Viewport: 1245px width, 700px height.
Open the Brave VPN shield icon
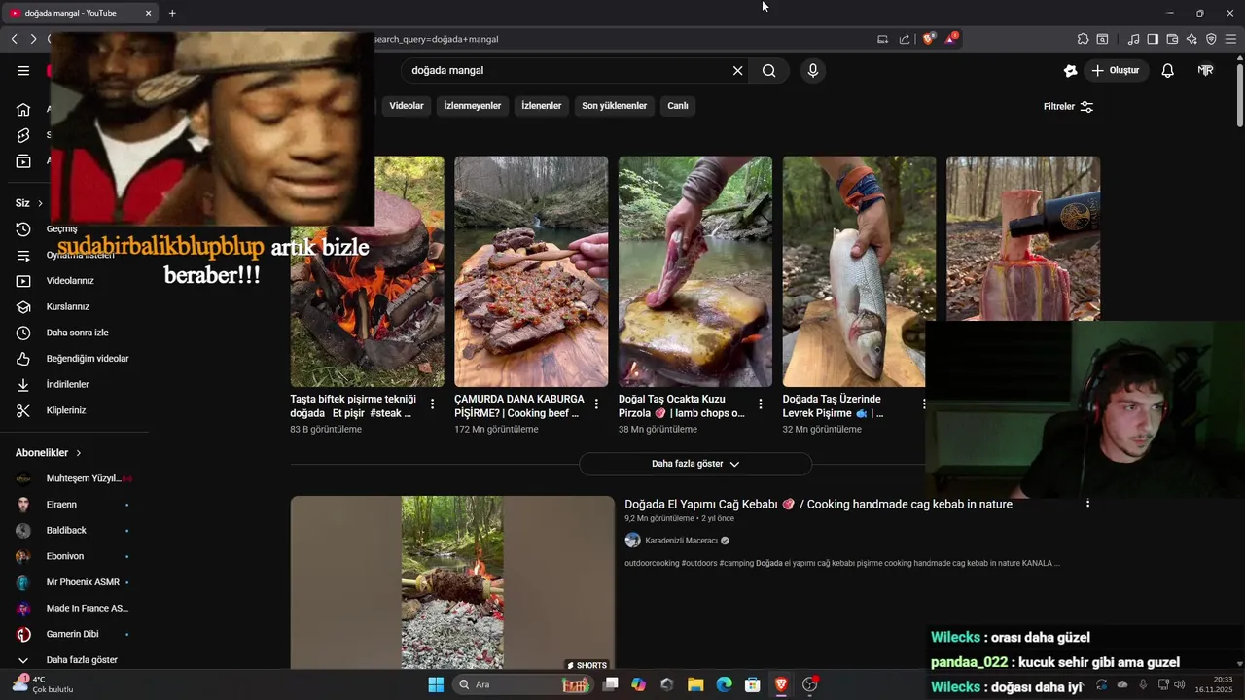[x=1211, y=39]
